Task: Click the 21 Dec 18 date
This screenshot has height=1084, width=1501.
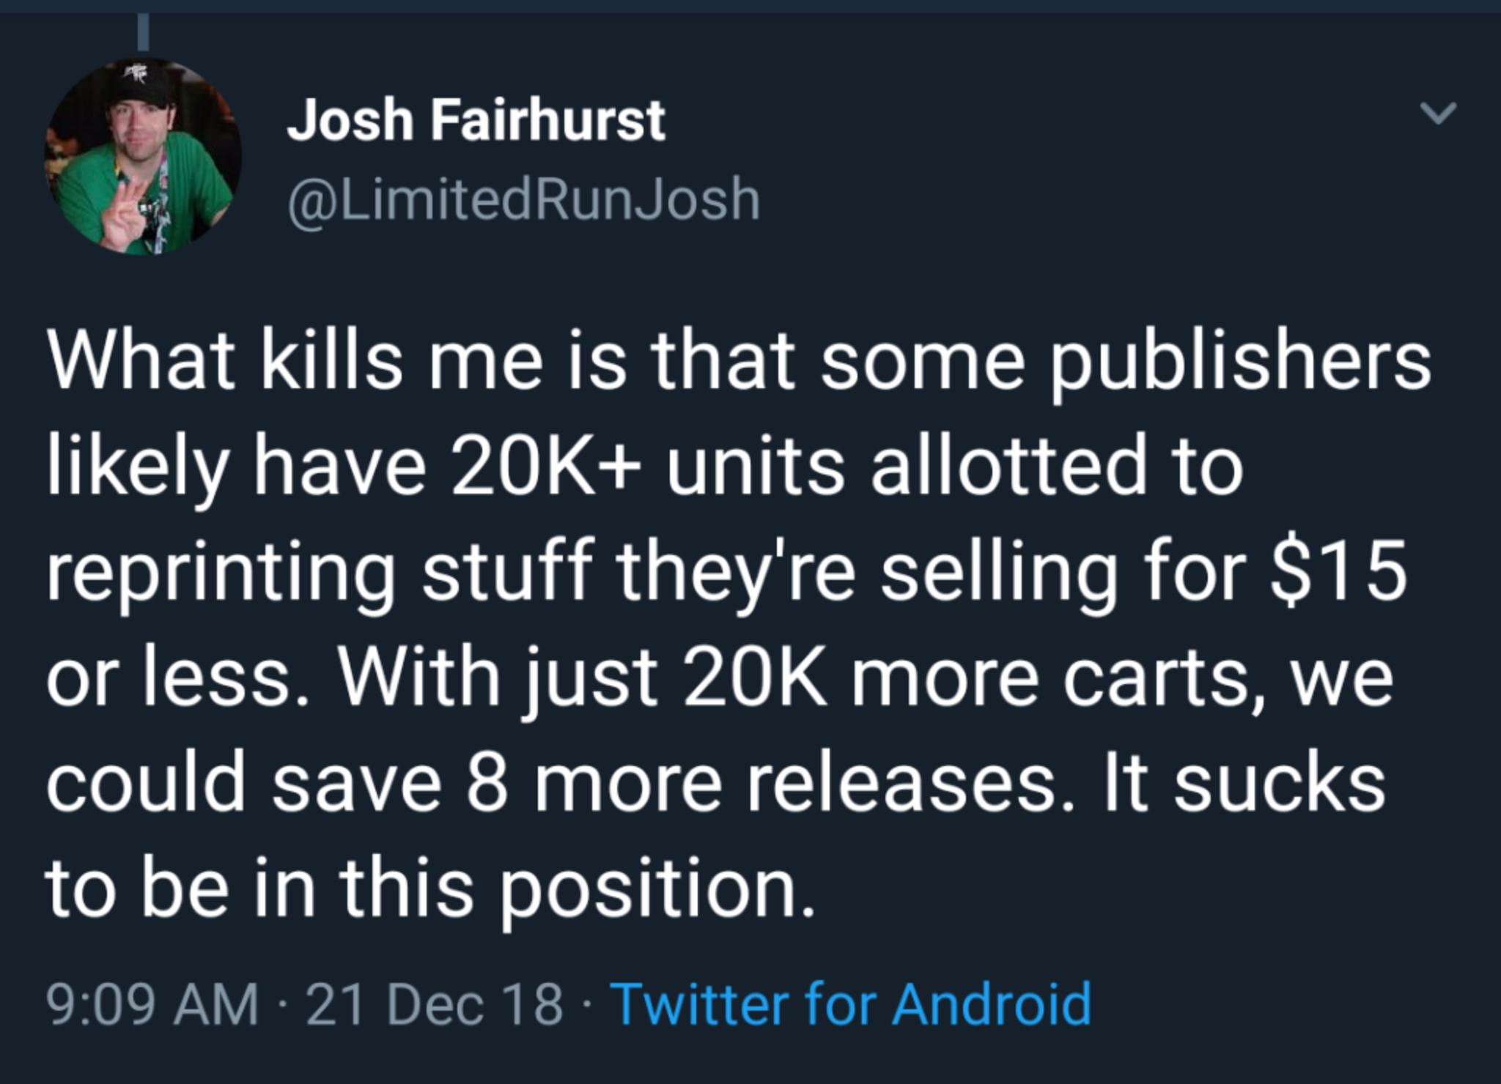Action: pos(435,1004)
